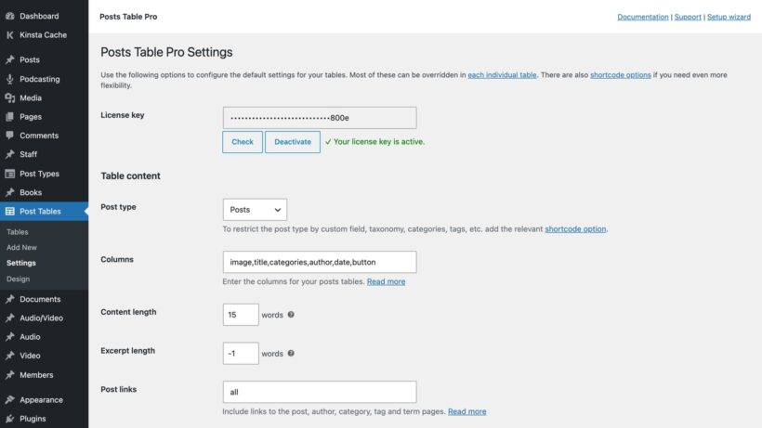Screen dimensions: 762x428
Task: Click the Podcasting microphone icon
Action: 9,79
